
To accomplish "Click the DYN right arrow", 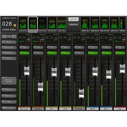I will tap(14, 37).
